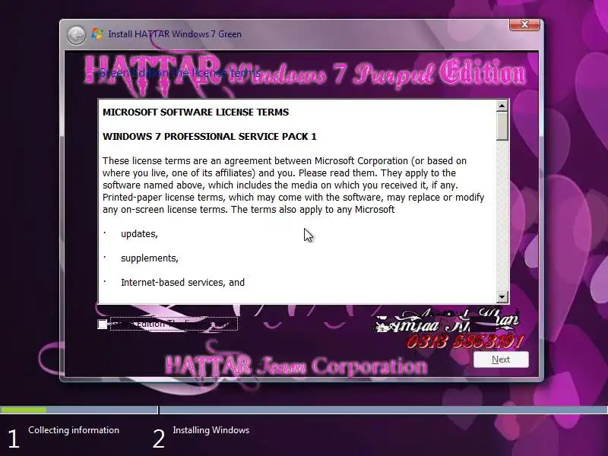Click the 'supplements,' bullet item
This screenshot has height=456, width=608.
pos(149,258)
